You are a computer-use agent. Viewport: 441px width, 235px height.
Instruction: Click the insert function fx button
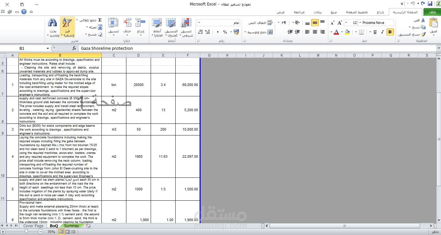point(74,48)
